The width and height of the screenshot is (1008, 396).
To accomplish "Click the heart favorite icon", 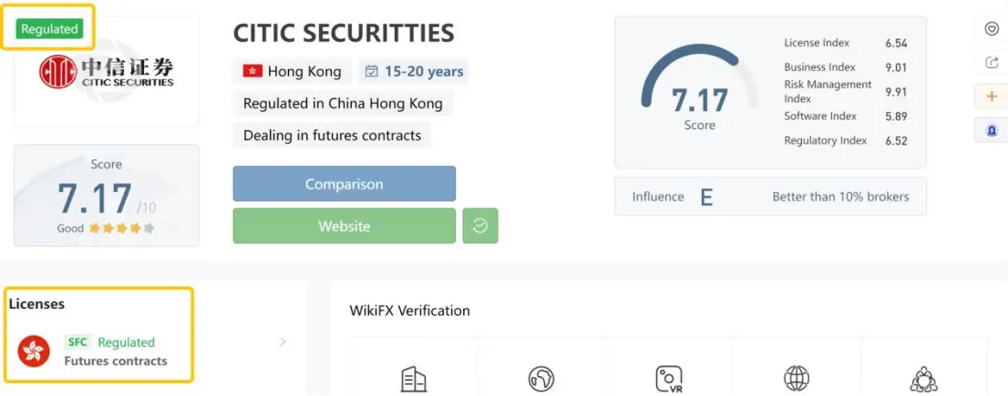I will 991,29.
